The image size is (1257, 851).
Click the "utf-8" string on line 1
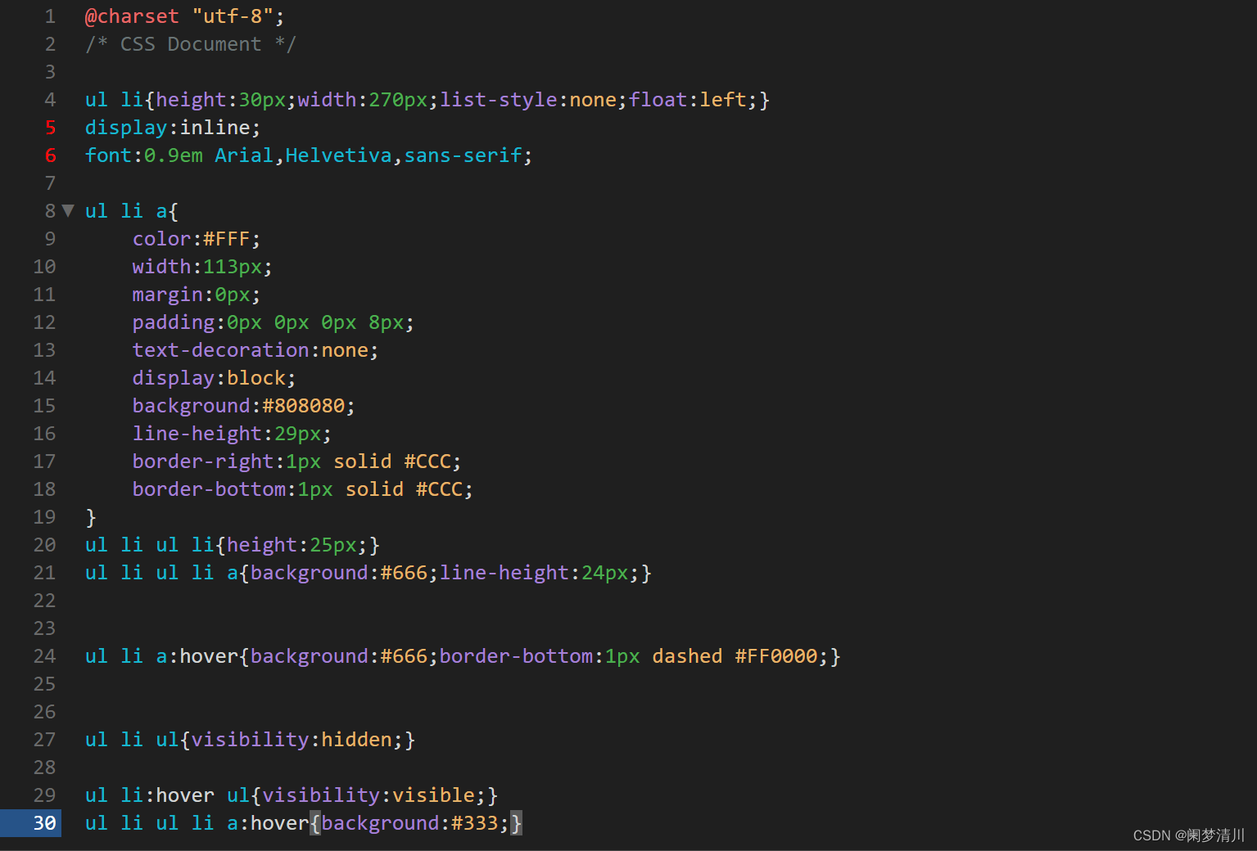[233, 16]
